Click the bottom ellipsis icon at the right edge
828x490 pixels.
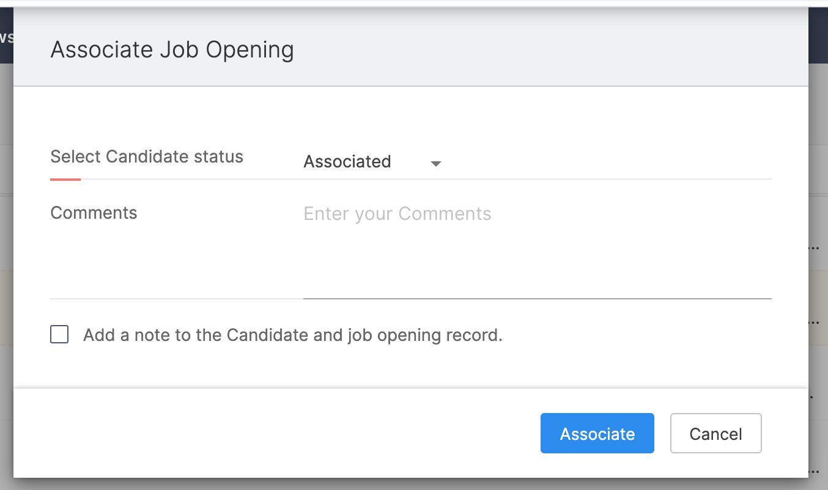(x=814, y=470)
